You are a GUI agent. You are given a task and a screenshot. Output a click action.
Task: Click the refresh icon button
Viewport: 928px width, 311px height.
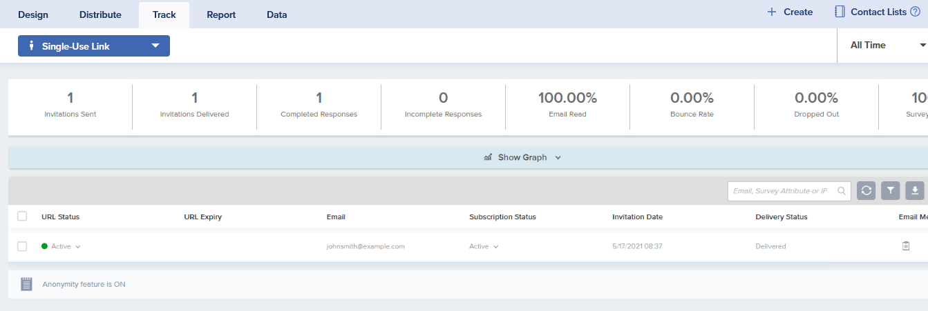(867, 191)
